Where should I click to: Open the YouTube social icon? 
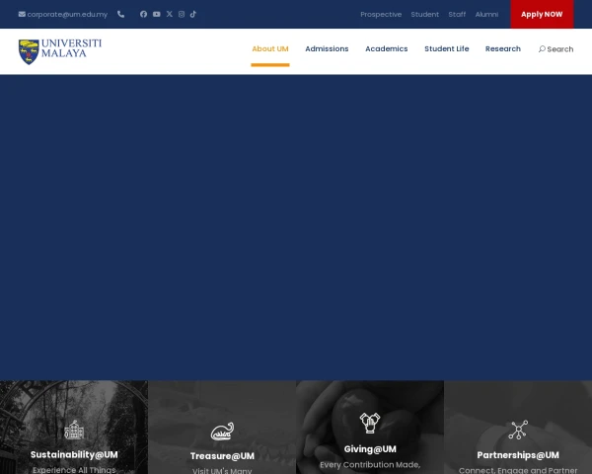click(x=156, y=14)
